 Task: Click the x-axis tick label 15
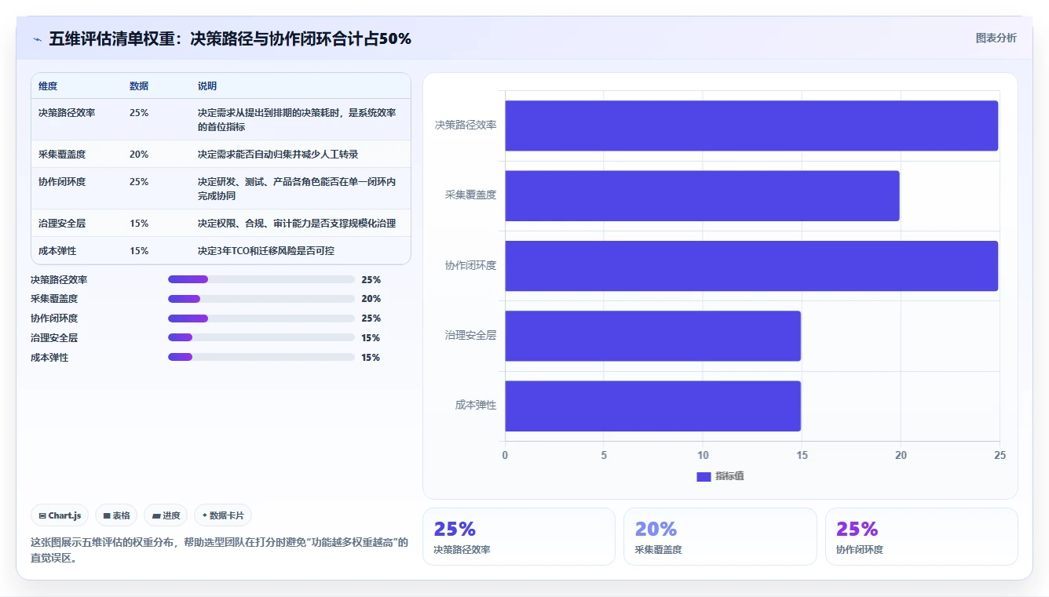(x=802, y=455)
